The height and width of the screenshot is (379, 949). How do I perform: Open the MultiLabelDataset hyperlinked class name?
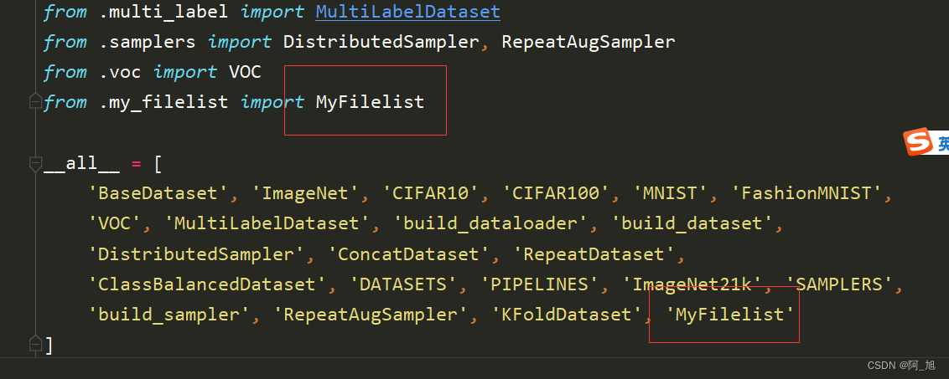408,11
